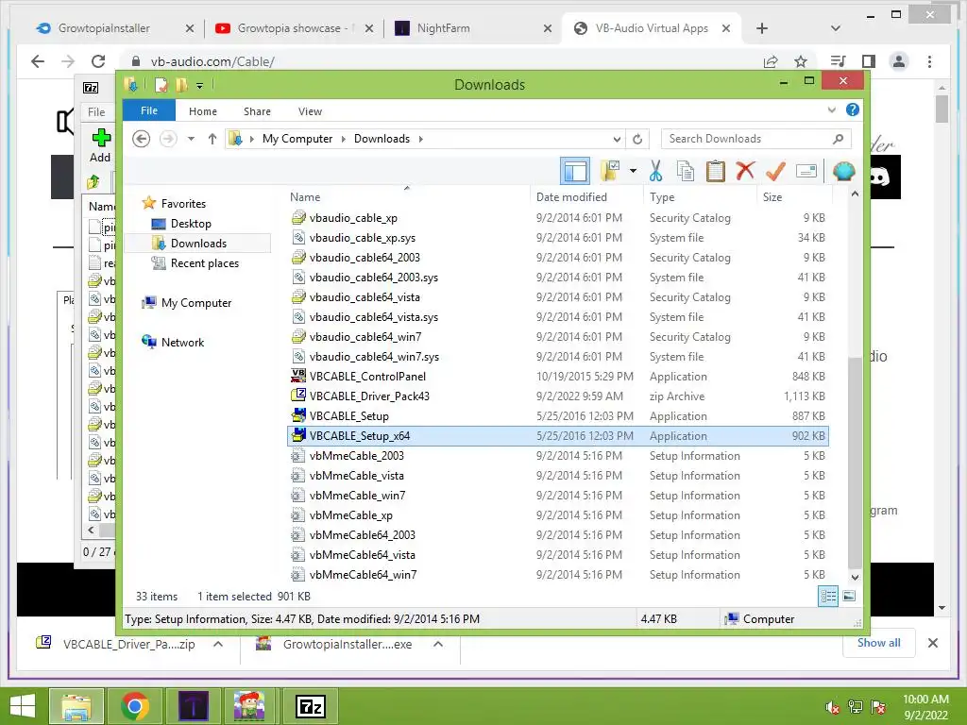967x725 pixels.
Task: Click Add button in 7-Zip window
Action: tap(100, 145)
